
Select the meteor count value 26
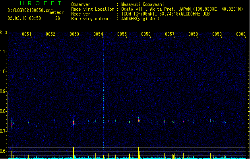58,18
